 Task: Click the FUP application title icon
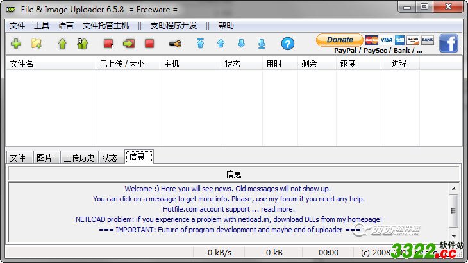tap(10, 9)
